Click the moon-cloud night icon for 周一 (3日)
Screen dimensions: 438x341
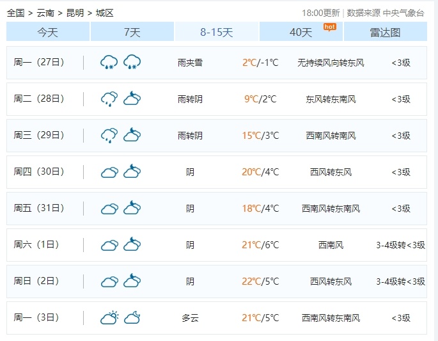[x=132, y=317]
